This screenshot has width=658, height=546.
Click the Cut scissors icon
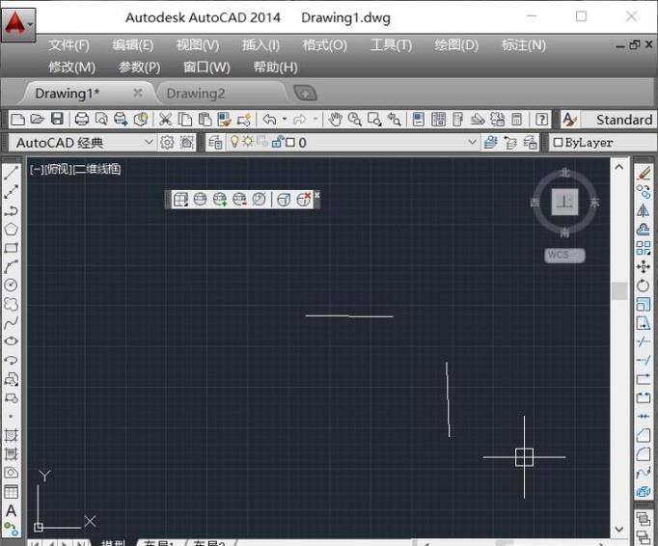tap(165, 120)
